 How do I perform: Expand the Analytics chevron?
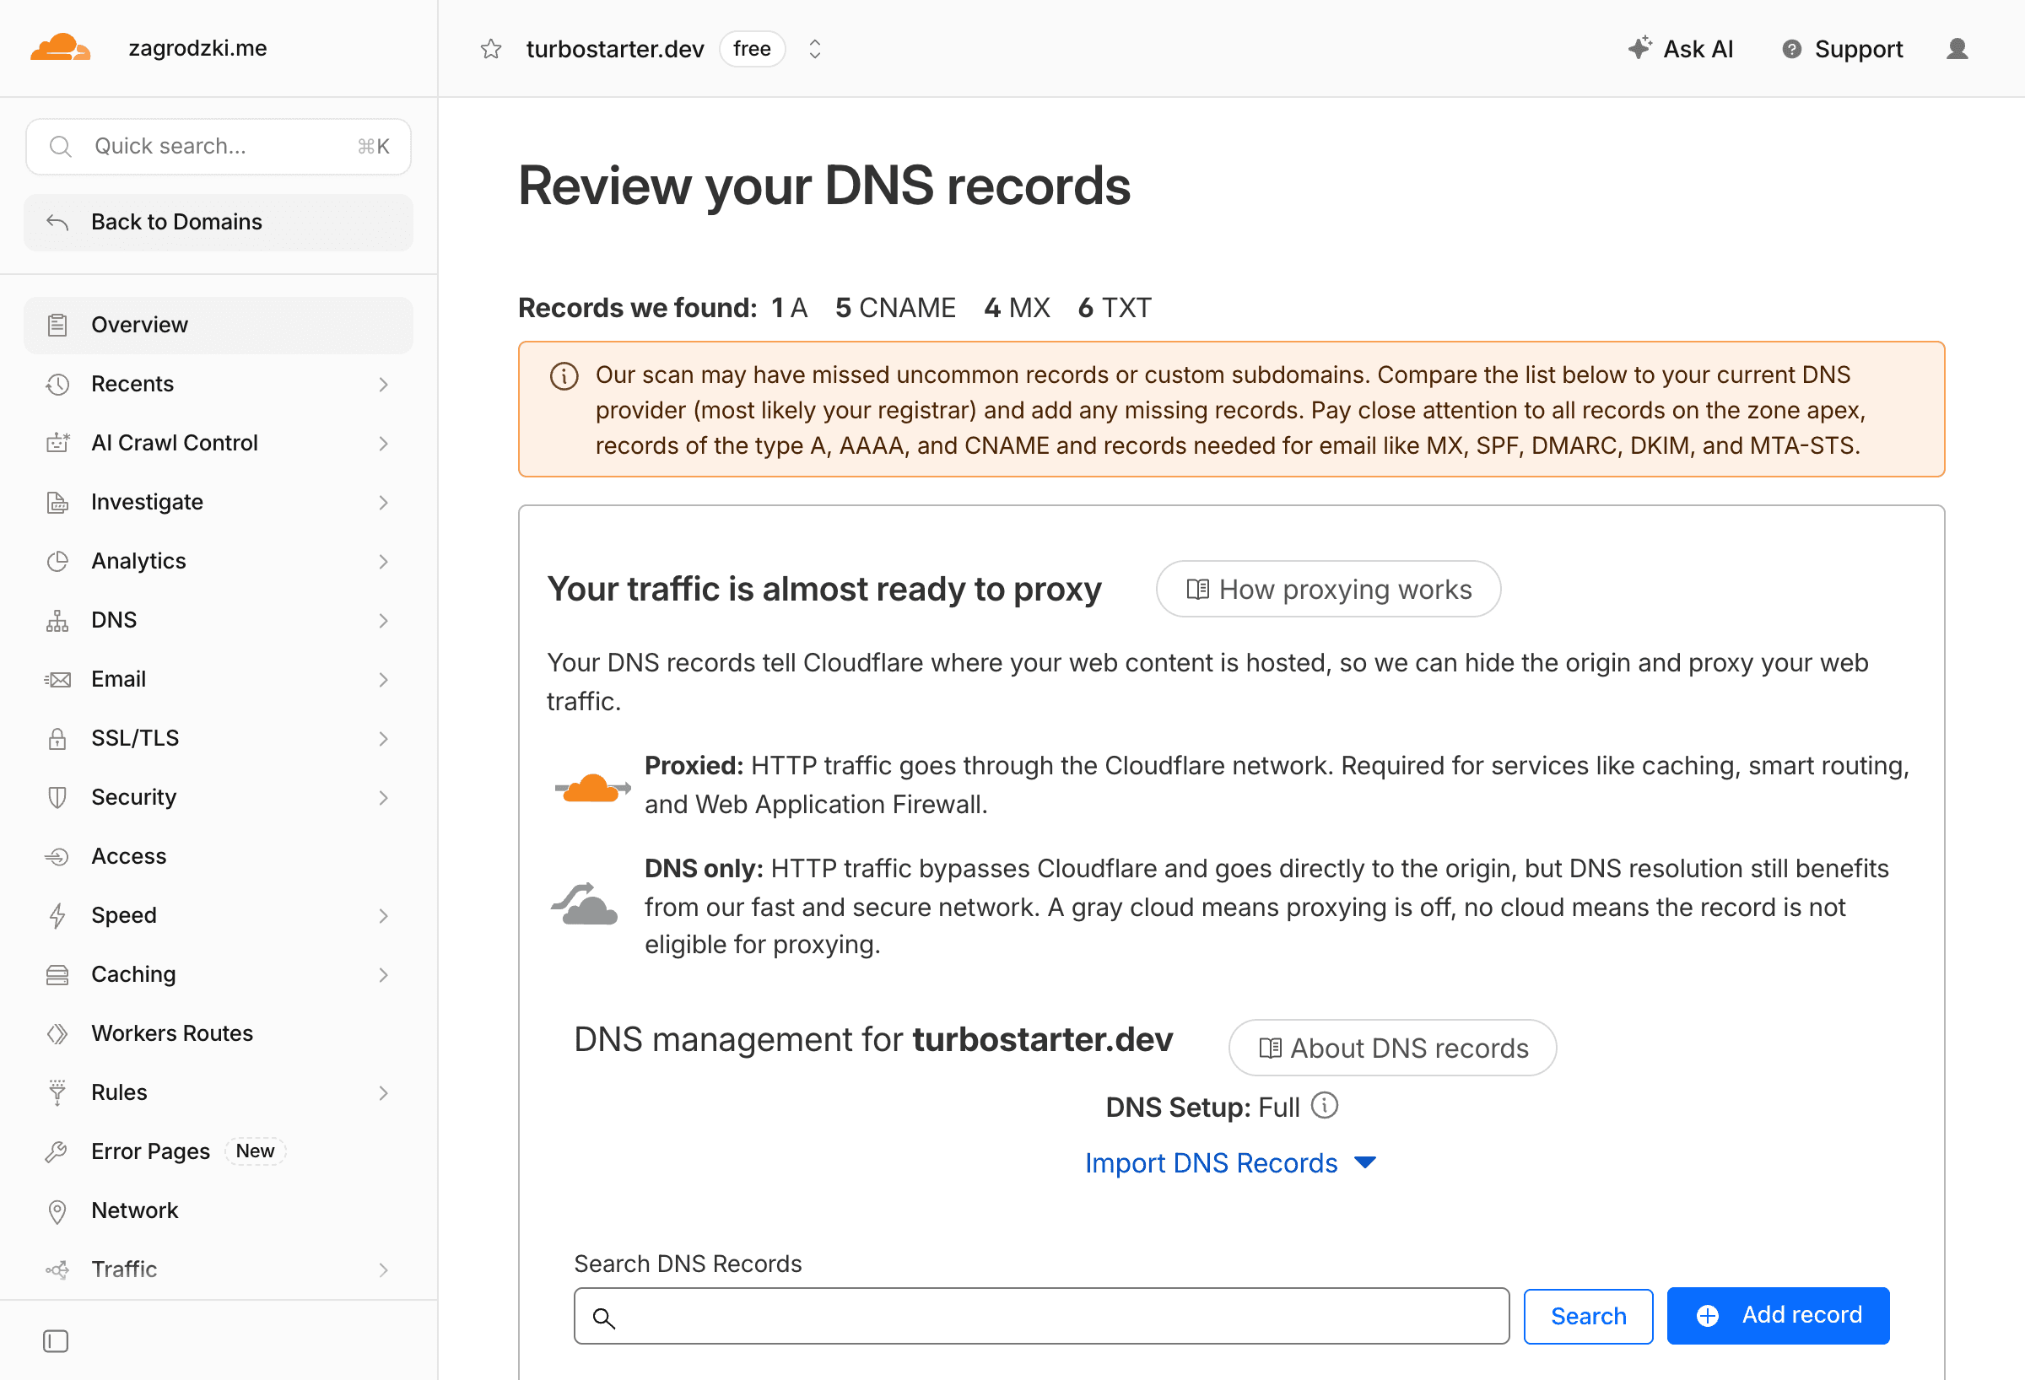(383, 561)
